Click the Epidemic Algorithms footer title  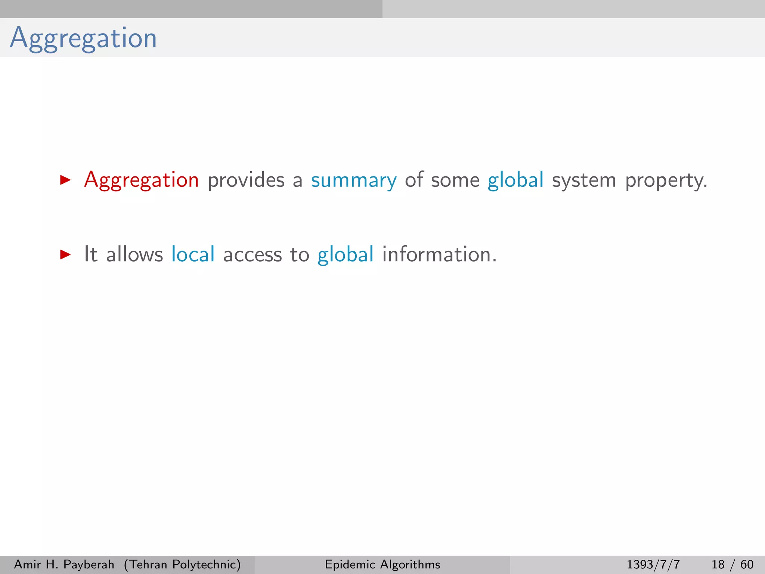tap(382, 564)
